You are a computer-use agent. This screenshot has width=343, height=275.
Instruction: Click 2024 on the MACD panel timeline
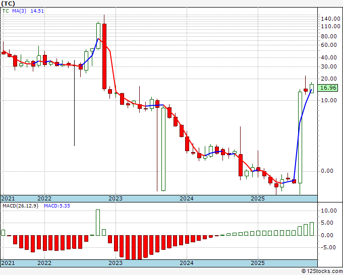coord(187,263)
